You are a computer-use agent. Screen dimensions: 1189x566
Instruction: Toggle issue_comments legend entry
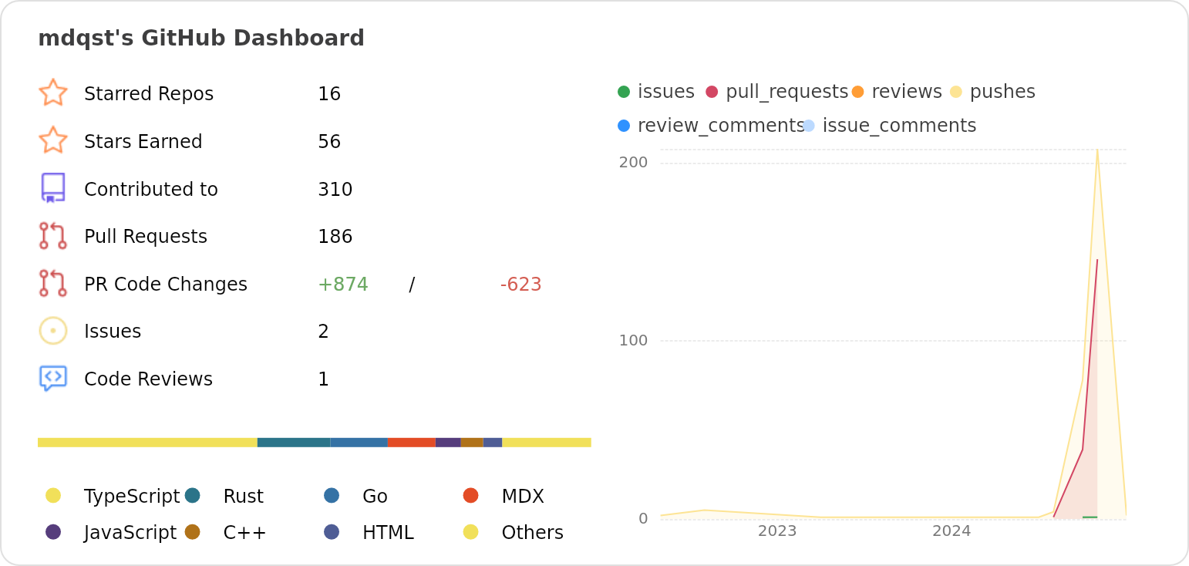[890, 126]
